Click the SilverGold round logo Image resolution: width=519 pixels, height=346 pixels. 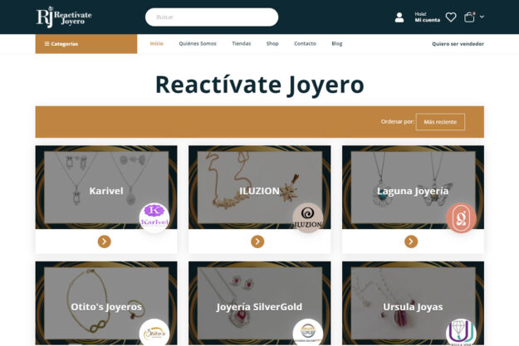[307, 333]
